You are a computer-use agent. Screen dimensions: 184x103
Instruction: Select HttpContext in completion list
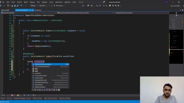coord(51,78)
